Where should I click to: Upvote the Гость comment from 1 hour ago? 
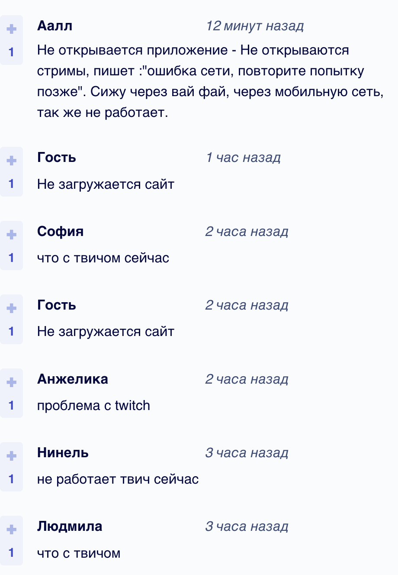[11, 161]
